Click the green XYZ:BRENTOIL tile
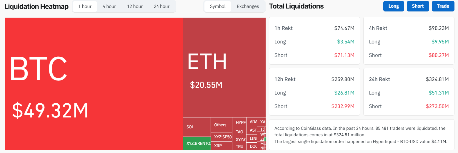Image resolution: width=458 pixels, height=153 pixels. point(196,144)
